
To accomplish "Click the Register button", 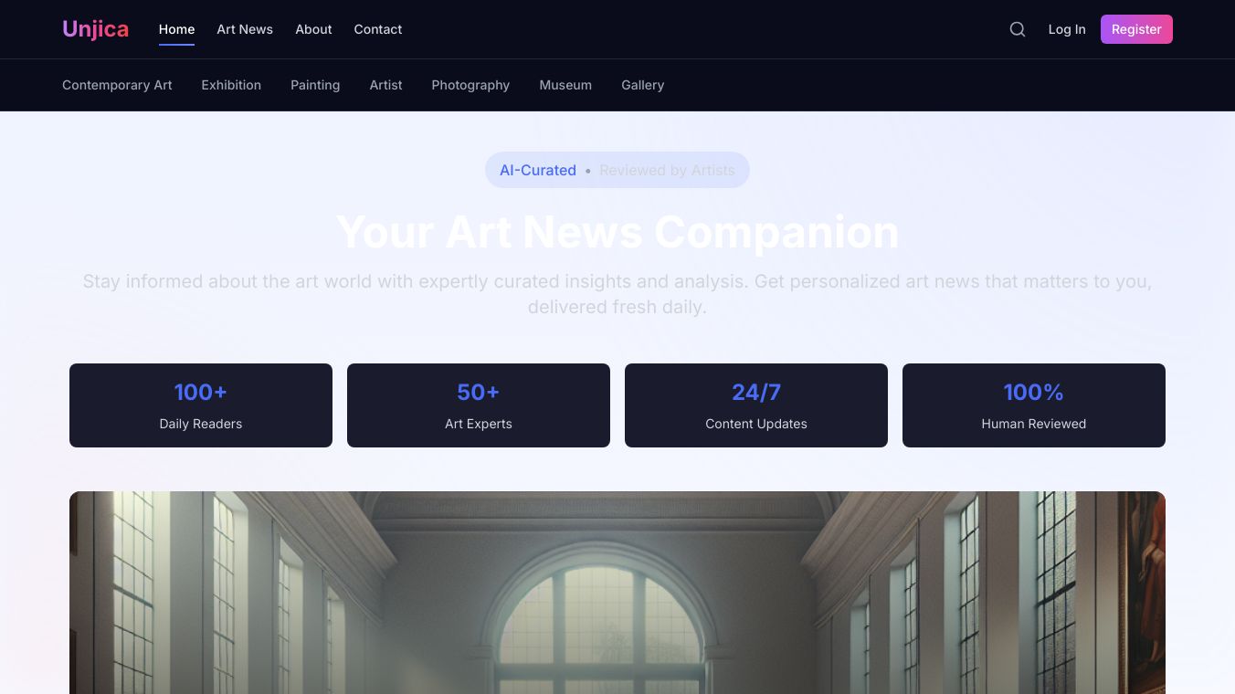I will click(x=1136, y=29).
